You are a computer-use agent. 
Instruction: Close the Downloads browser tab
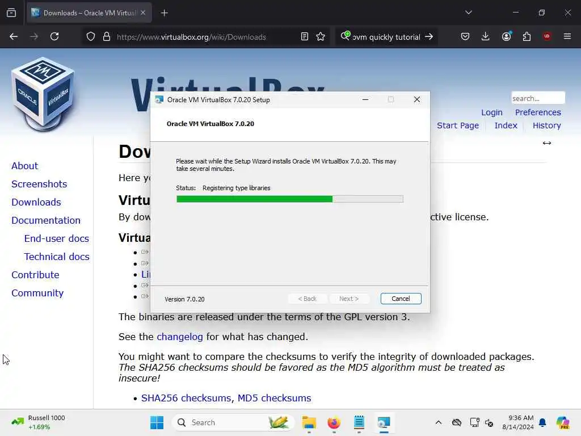[143, 12]
